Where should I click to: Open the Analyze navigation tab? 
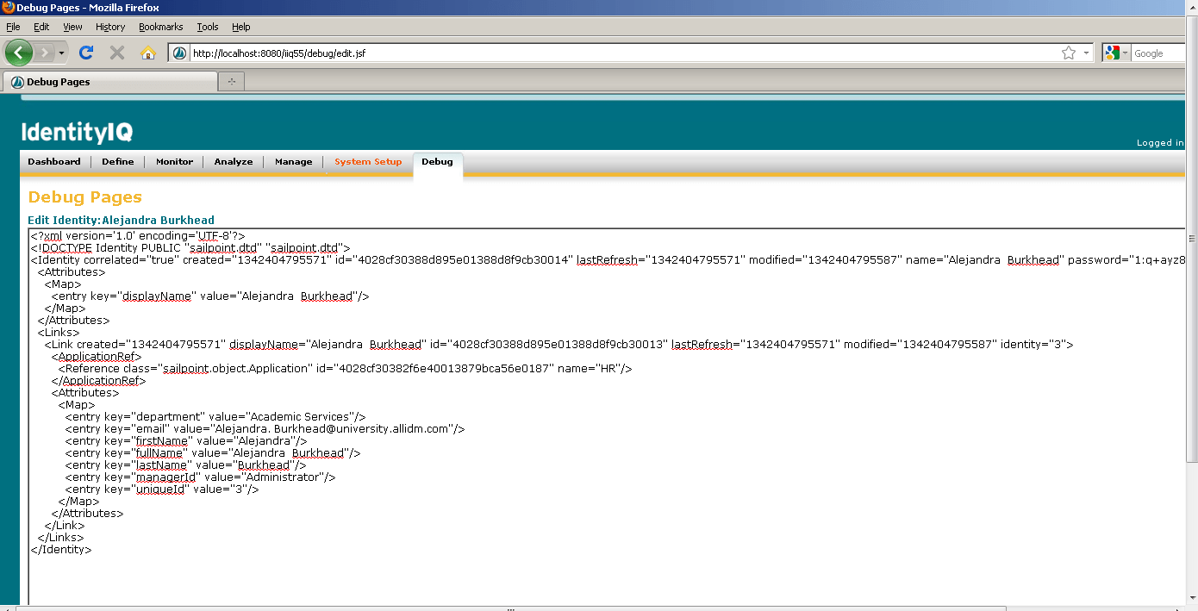[x=234, y=162]
